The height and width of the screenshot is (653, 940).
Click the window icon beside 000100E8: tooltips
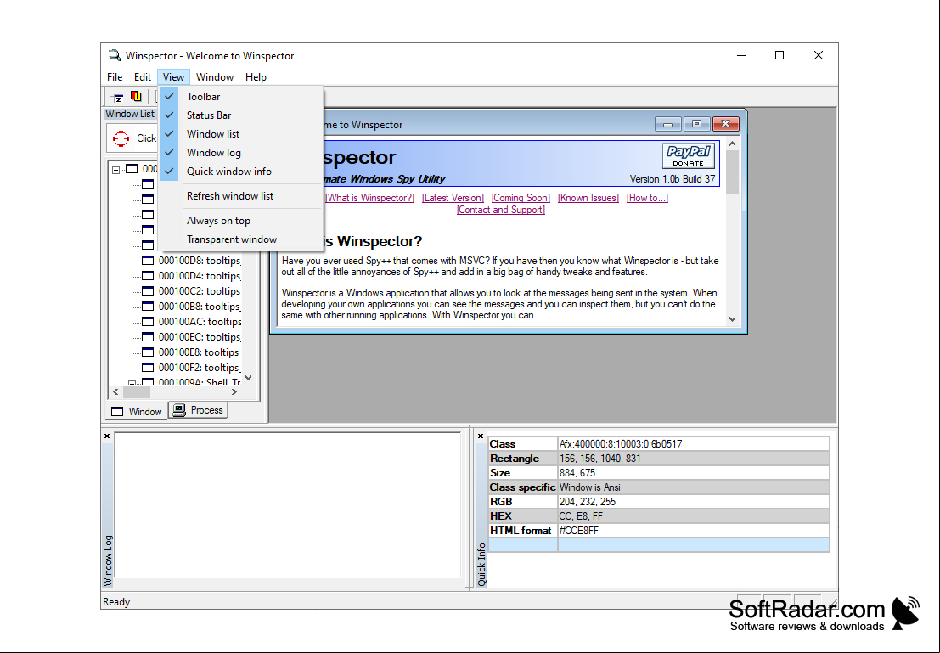tap(148, 352)
